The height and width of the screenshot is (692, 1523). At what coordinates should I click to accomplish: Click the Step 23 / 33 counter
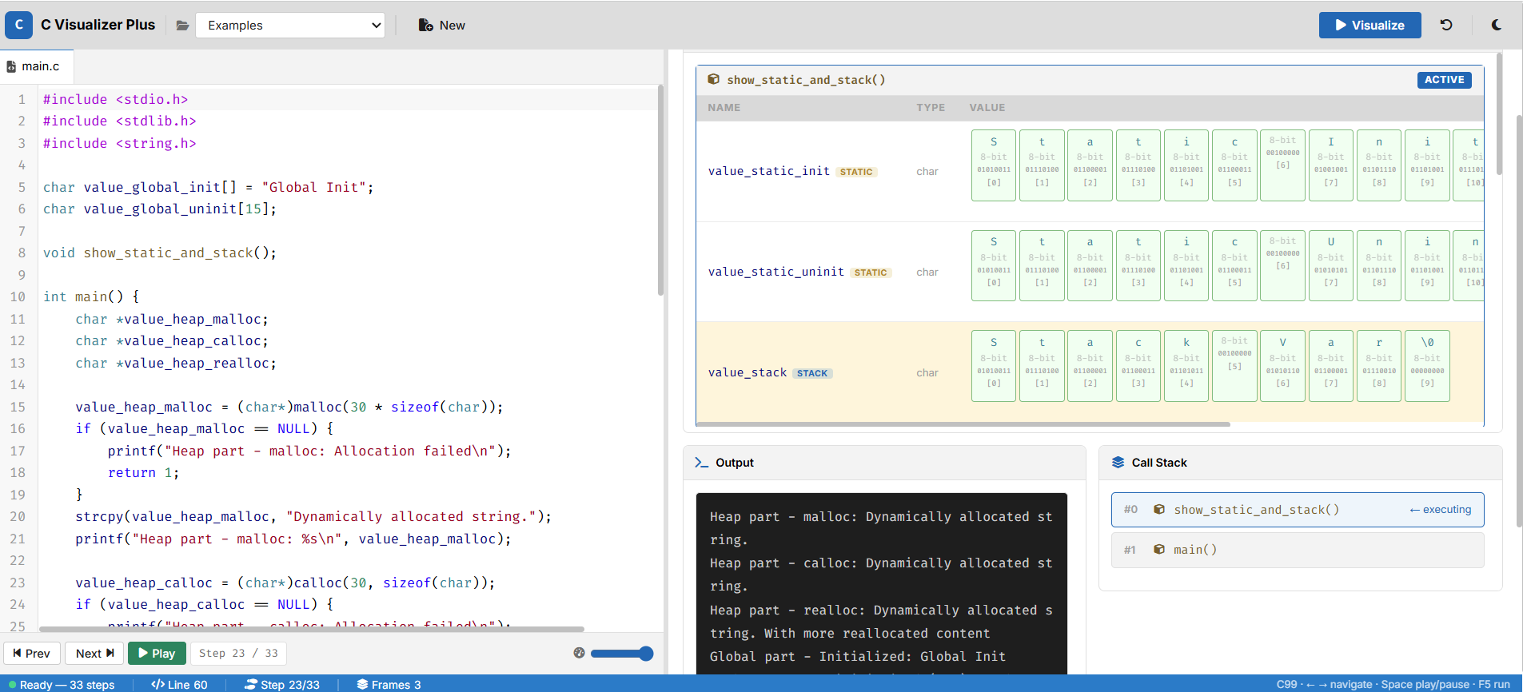click(238, 654)
